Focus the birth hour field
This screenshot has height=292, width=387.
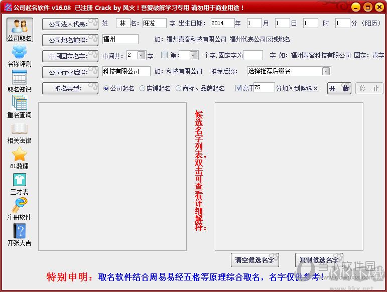tap(311, 23)
